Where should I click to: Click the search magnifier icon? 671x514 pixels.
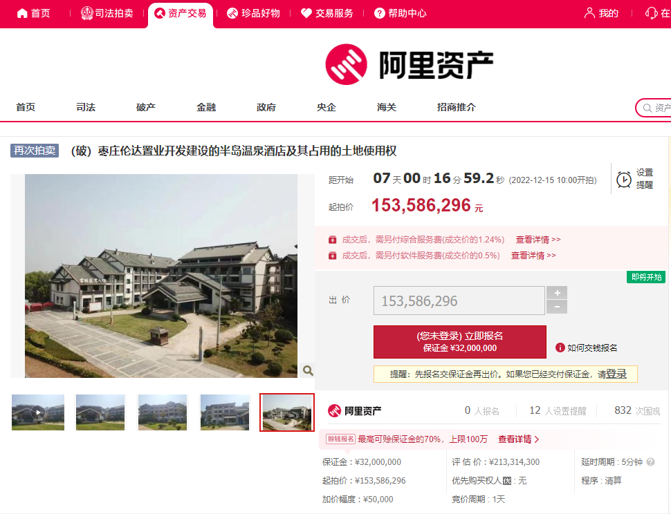click(x=647, y=108)
